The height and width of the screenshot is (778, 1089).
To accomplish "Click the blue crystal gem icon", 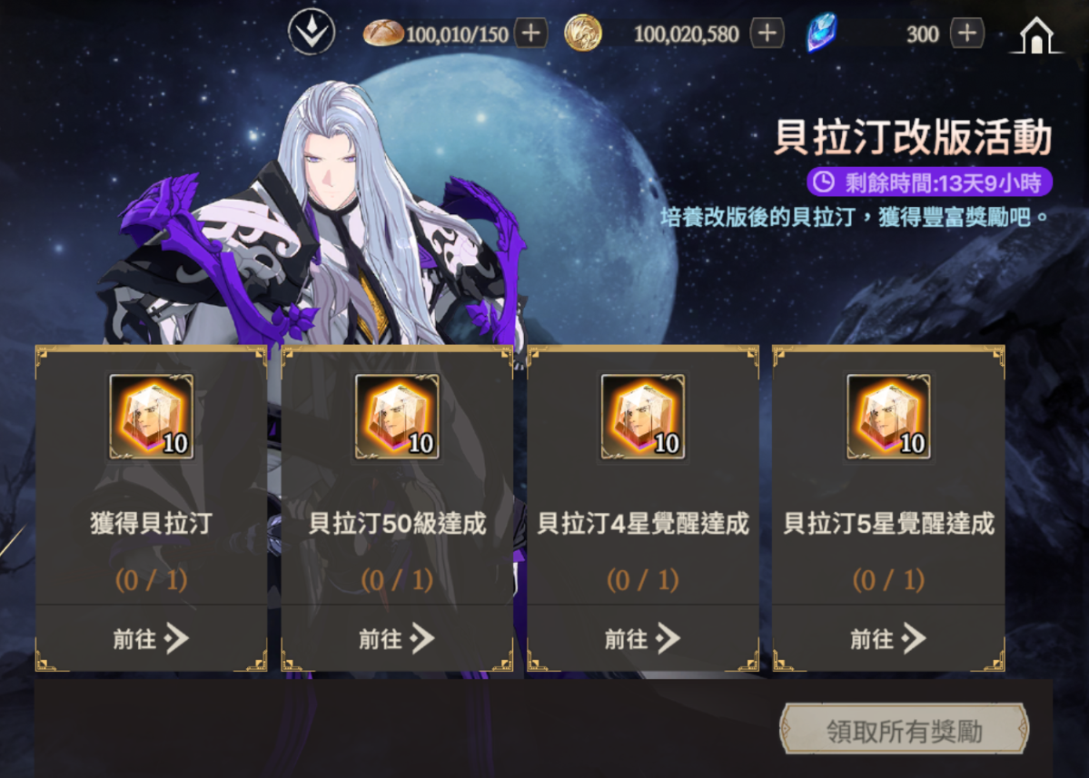I will [822, 33].
